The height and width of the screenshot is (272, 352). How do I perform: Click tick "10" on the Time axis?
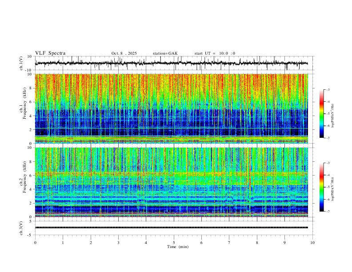click(312, 243)
